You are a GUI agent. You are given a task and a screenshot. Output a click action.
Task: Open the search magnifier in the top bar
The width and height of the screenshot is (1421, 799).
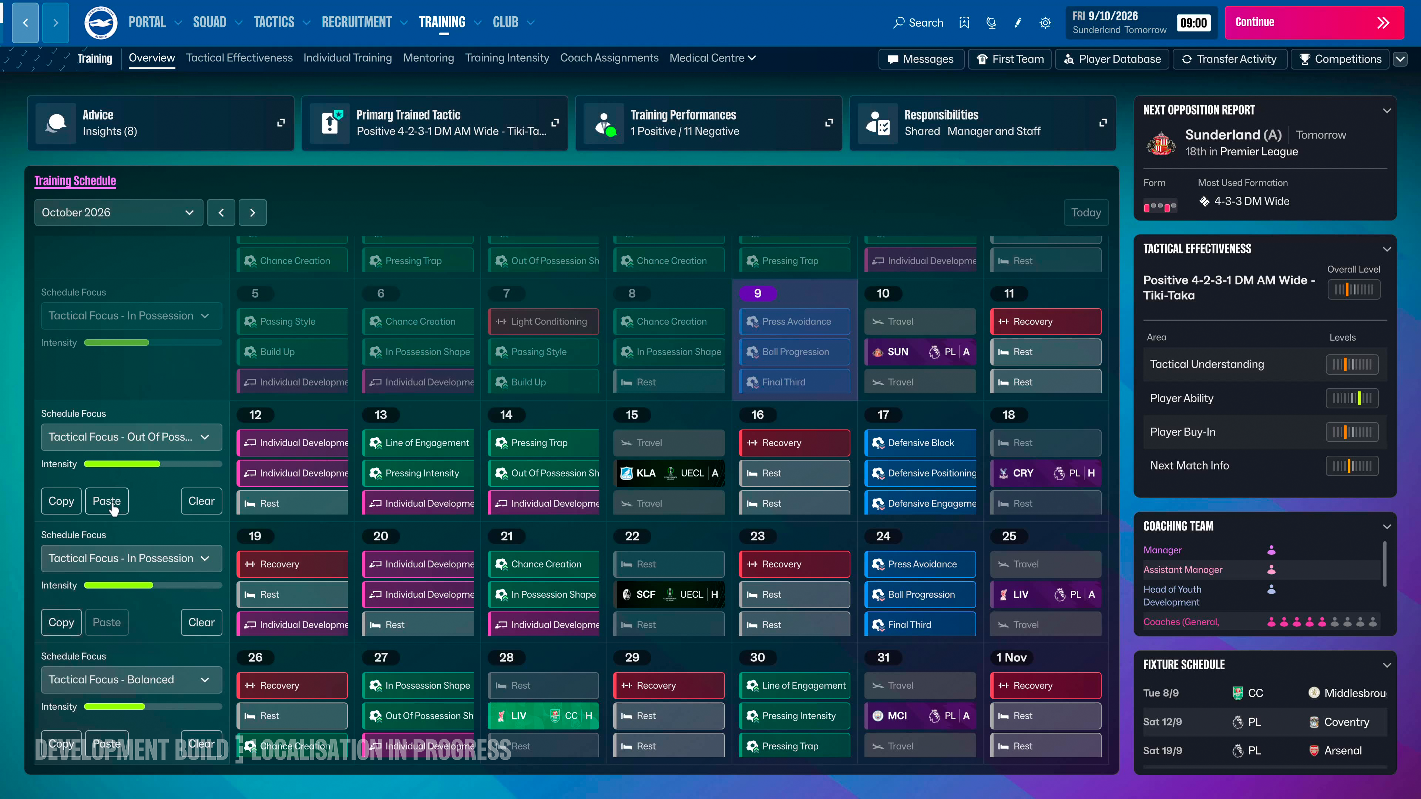899,23
